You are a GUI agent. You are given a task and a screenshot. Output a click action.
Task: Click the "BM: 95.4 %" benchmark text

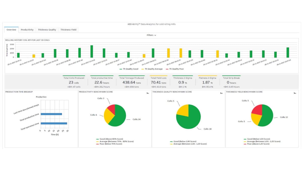207,87
